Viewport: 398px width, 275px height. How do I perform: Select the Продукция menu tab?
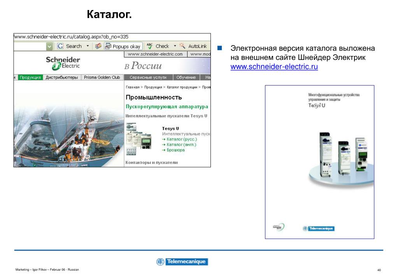30,77
